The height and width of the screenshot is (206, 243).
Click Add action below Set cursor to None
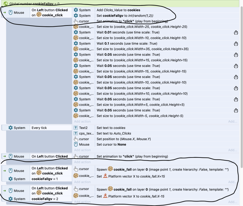coord(82,150)
